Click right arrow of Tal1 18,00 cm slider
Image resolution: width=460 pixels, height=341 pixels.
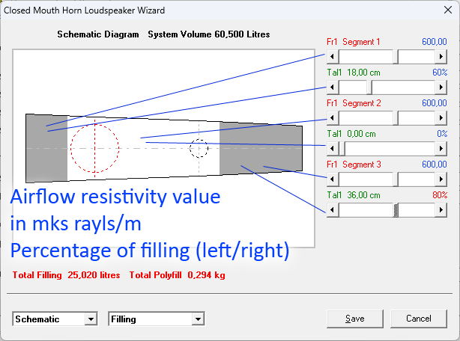441,87
